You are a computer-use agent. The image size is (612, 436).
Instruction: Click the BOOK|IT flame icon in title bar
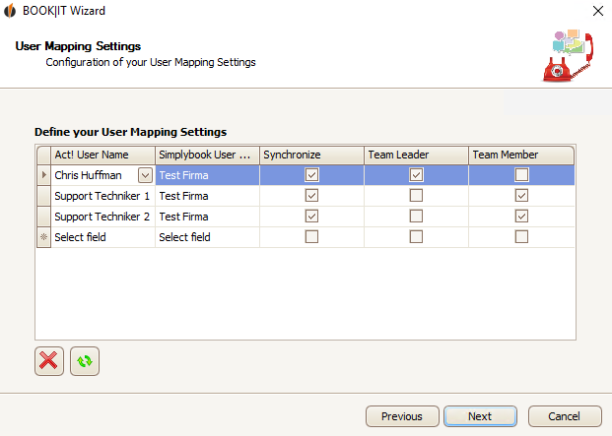[x=10, y=11]
